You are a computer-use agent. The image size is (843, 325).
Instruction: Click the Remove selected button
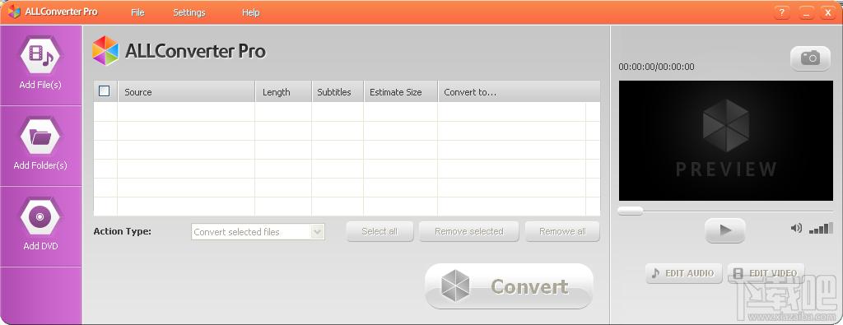pyautogui.click(x=468, y=231)
